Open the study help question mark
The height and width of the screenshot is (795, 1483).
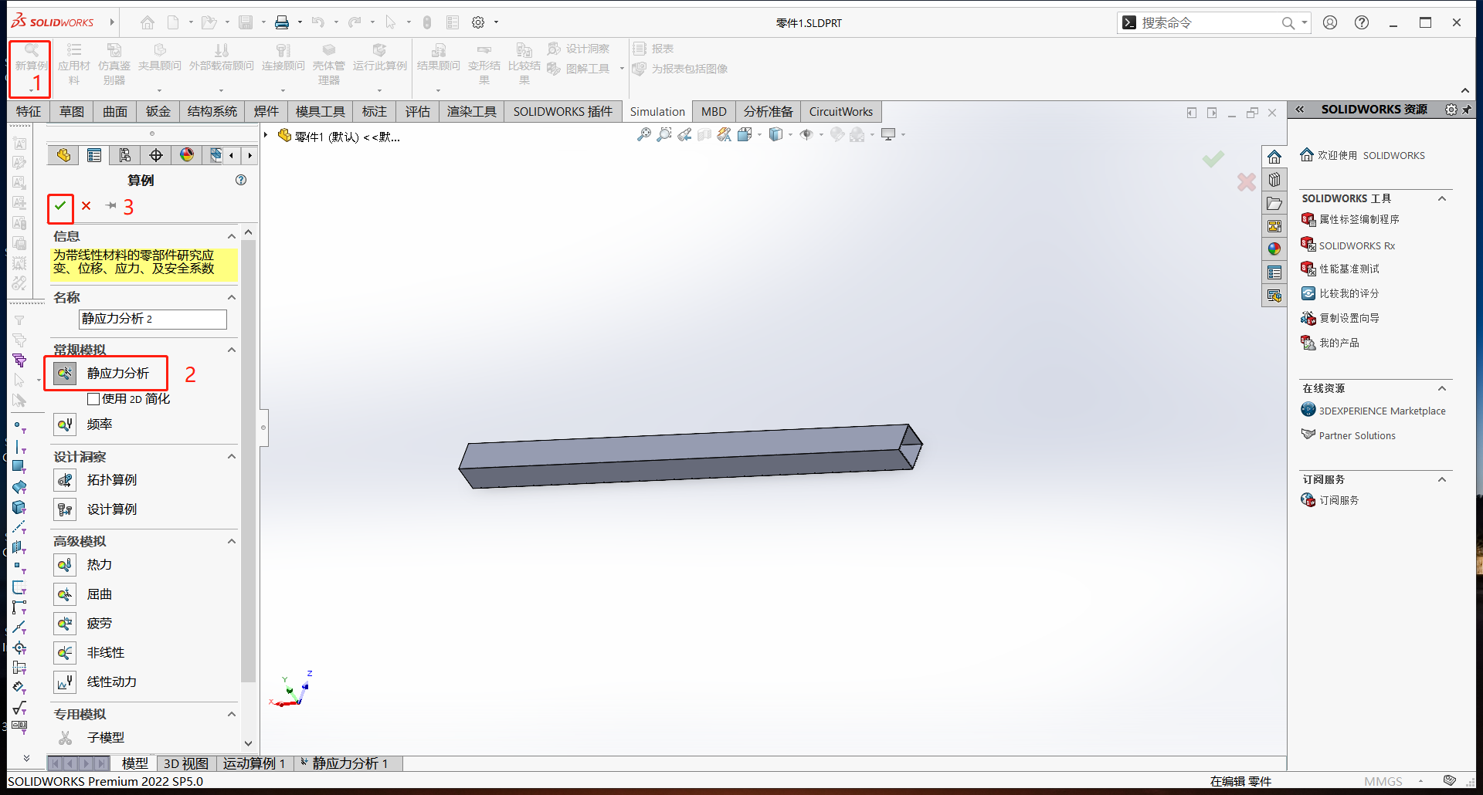241,180
